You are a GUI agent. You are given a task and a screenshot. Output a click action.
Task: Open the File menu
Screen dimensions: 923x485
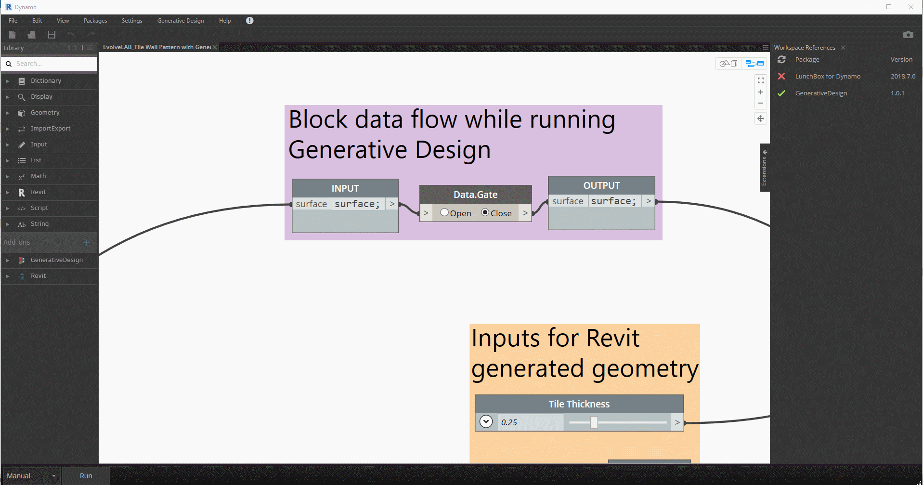tap(13, 21)
